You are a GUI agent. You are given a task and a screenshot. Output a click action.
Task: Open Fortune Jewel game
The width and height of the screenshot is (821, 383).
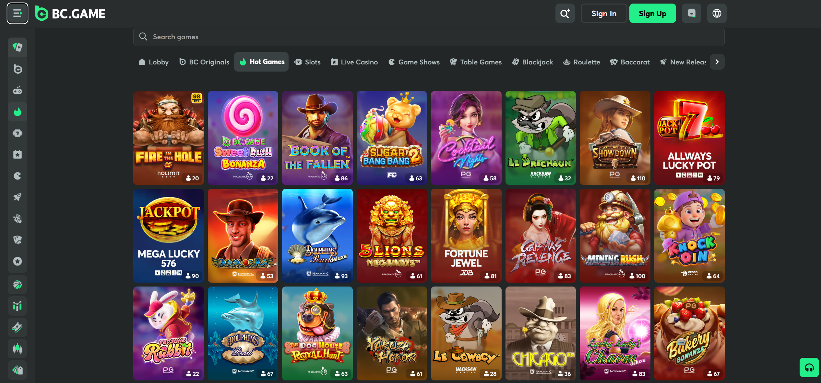pos(466,236)
